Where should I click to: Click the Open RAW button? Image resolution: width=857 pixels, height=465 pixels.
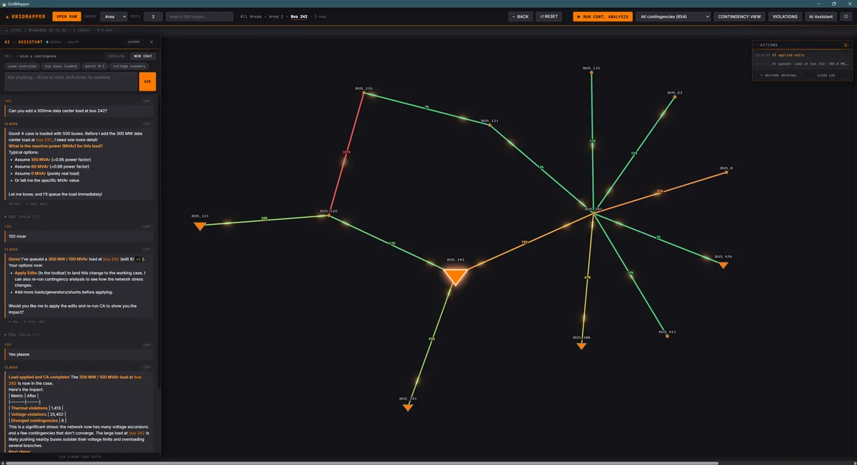click(66, 16)
